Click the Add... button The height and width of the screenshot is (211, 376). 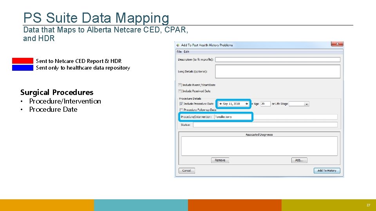pos(299,160)
